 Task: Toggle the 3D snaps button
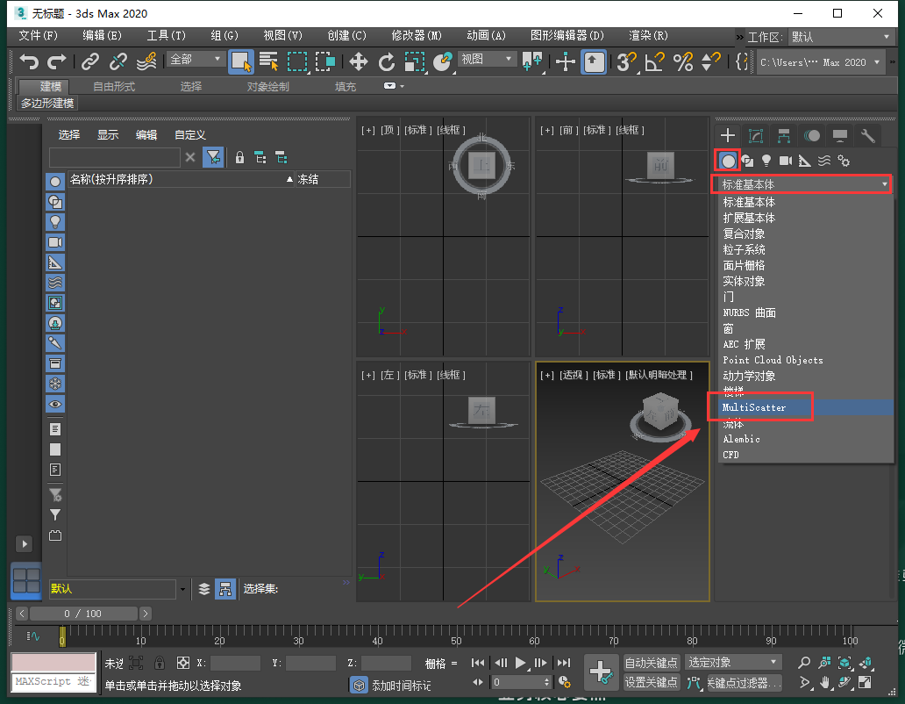click(x=625, y=61)
